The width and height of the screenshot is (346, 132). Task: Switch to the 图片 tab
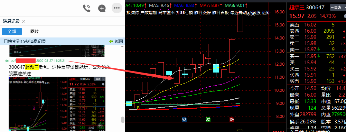[x=35, y=32]
